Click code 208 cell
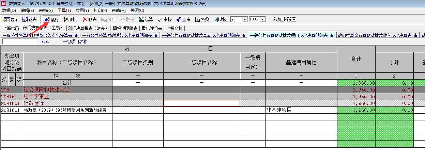The image size is (425, 150). click(12, 90)
